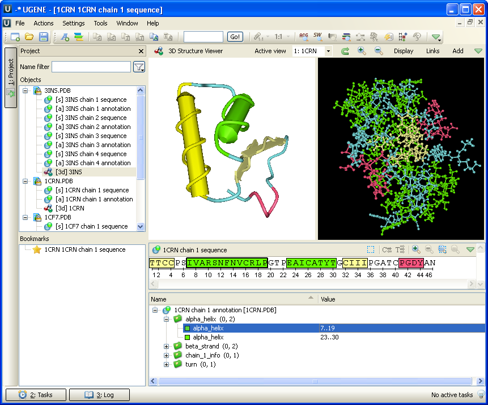The image size is (488, 405).
Task: Collapse the alpha_helix annotation group
Action: point(166,319)
